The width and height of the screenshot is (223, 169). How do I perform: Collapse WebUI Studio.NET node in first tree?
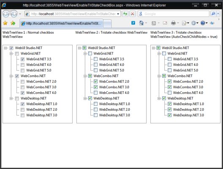(5, 48)
